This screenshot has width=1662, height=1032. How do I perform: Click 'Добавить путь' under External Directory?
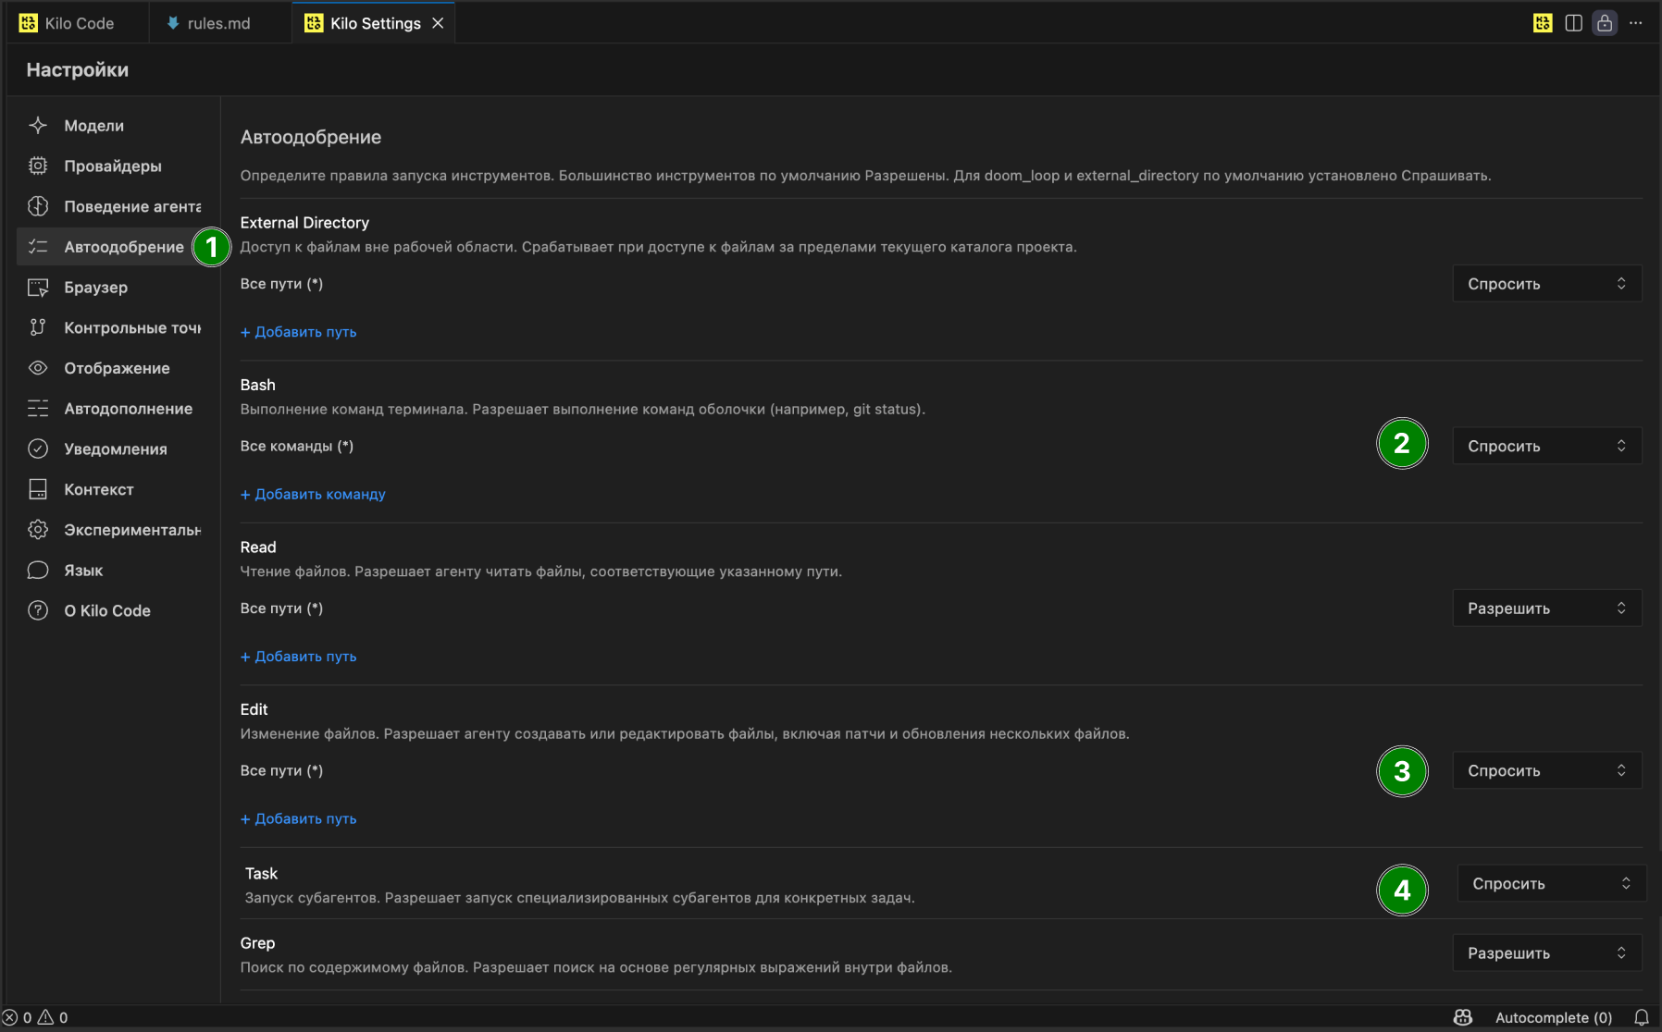pos(299,332)
